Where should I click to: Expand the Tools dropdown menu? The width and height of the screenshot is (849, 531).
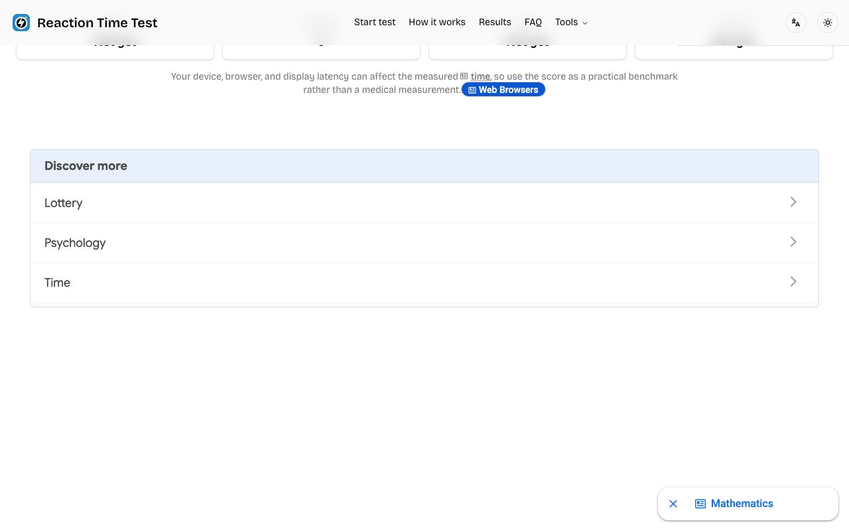click(x=571, y=22)
